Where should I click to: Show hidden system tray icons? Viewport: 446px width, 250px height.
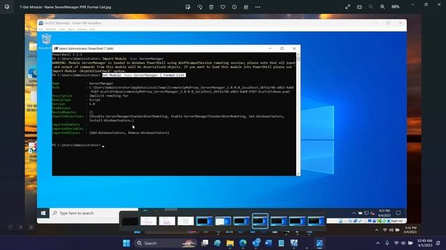[x=378, y=243]
